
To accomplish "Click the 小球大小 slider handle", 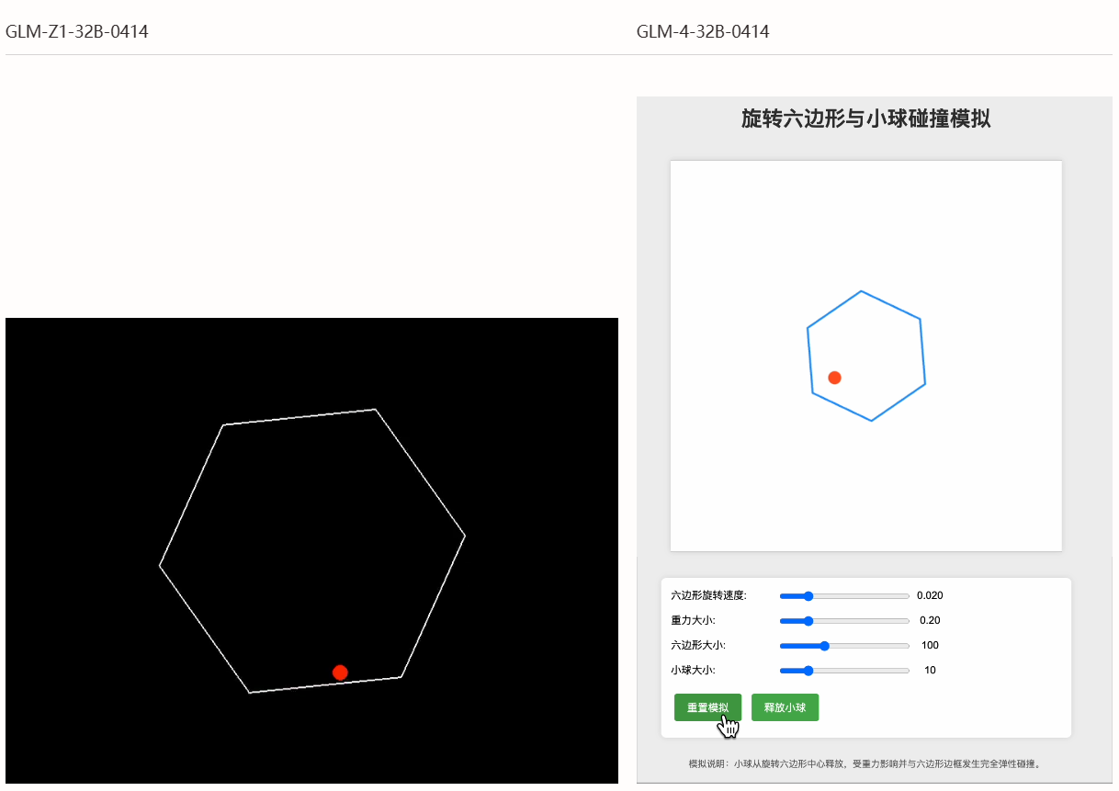I will pos(808,670).
